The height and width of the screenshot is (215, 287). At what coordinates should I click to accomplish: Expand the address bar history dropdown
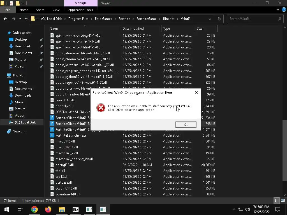click(x=210, y=19)
